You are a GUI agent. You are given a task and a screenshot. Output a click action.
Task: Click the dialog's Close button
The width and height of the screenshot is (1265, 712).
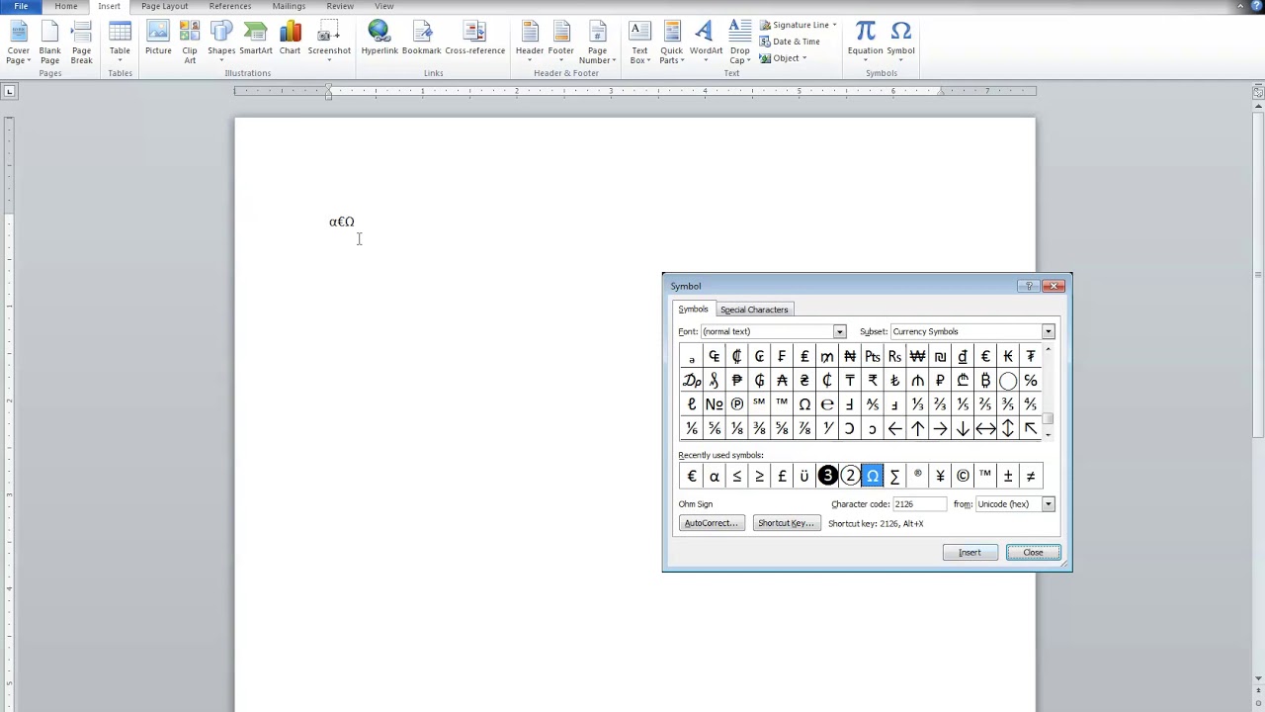(x=1033, y=553)
